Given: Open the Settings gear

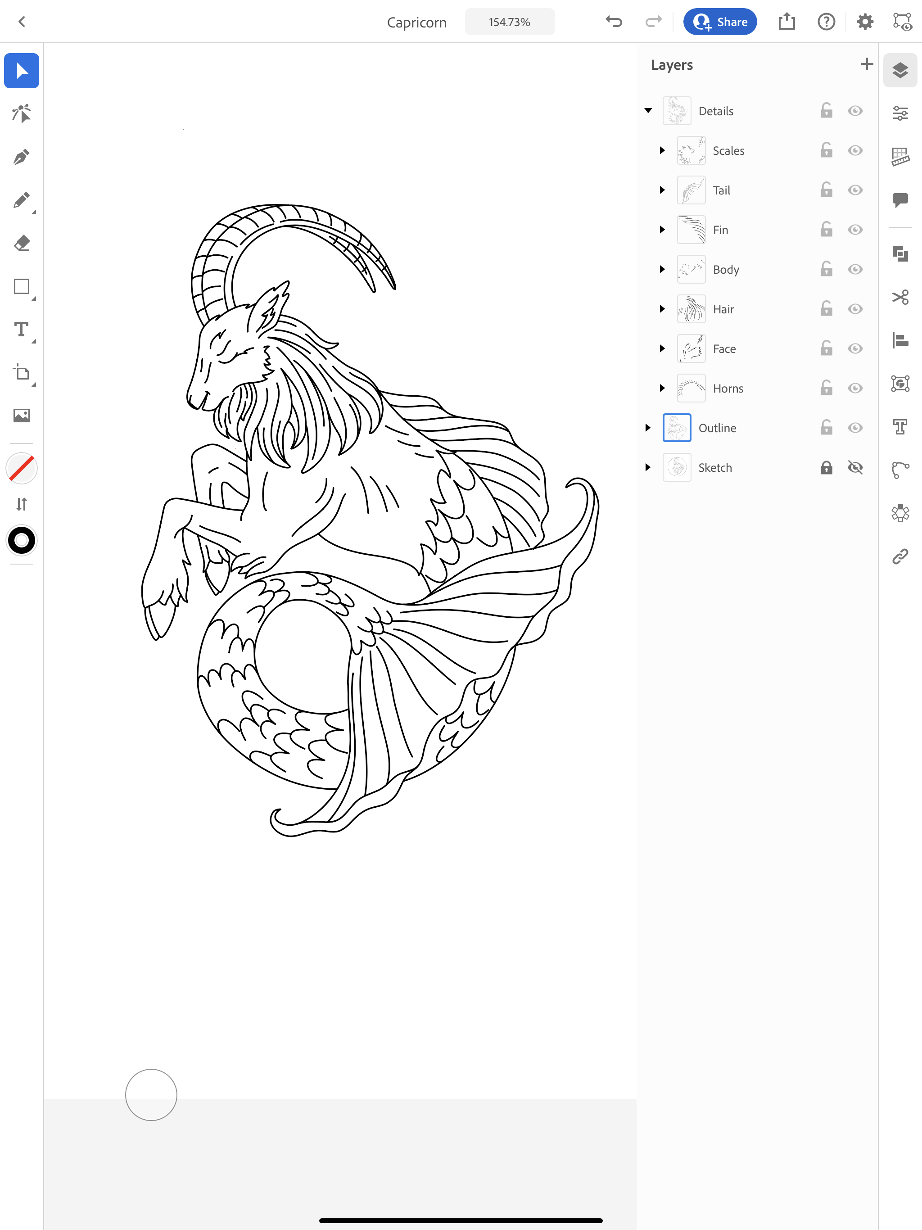Looking at the screenshot, I should tap(865, 22).
